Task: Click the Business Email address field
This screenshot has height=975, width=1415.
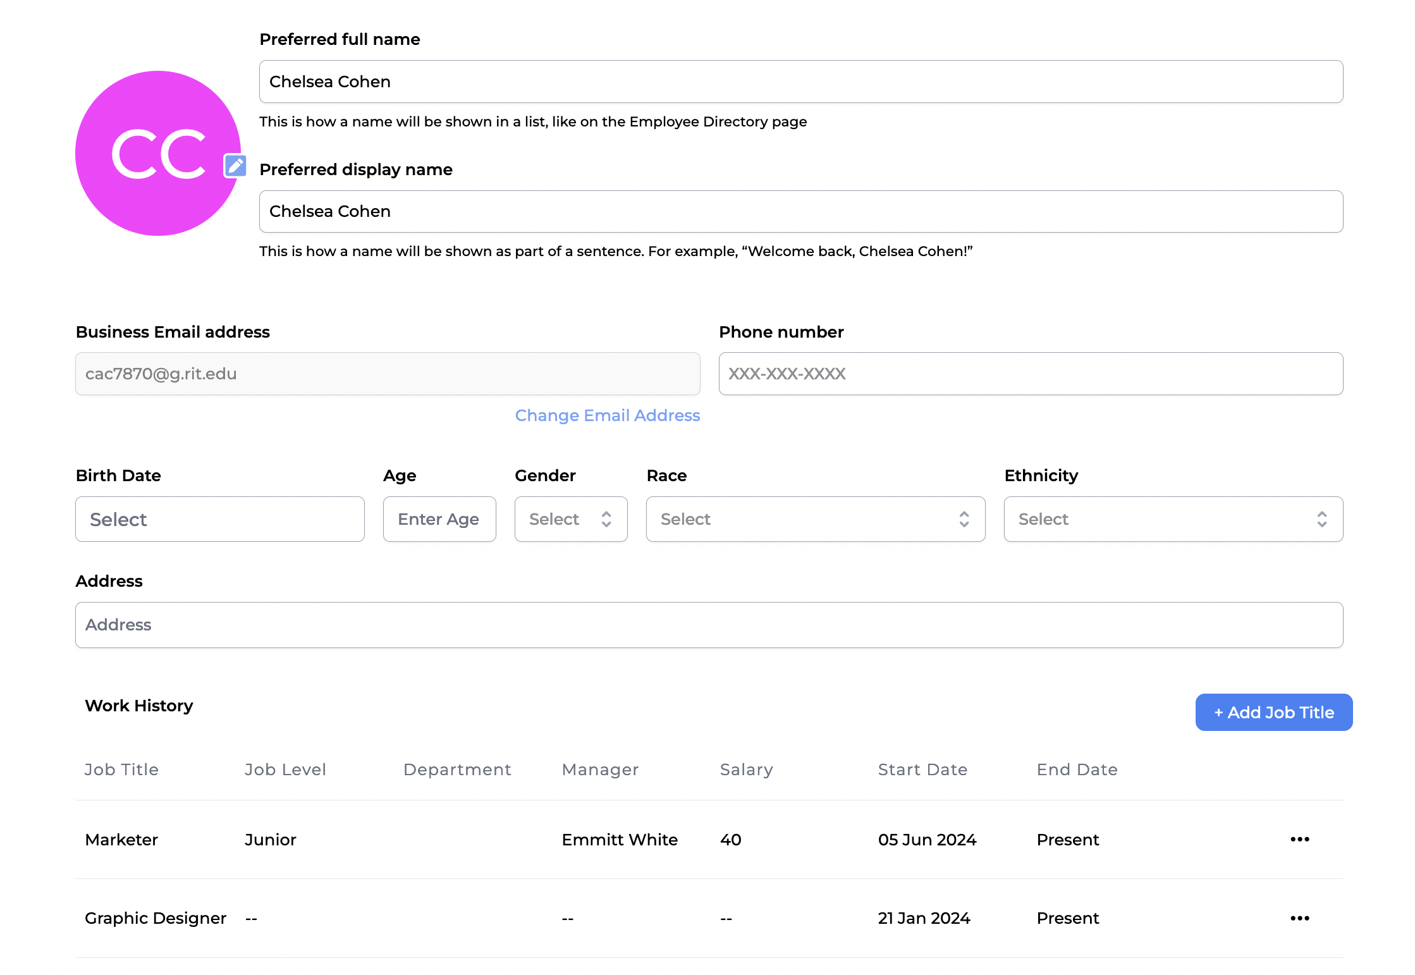Action: pos(387,374)
